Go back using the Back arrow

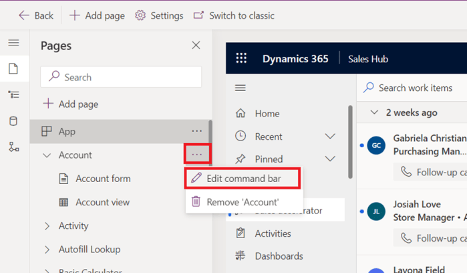(36, 15)
